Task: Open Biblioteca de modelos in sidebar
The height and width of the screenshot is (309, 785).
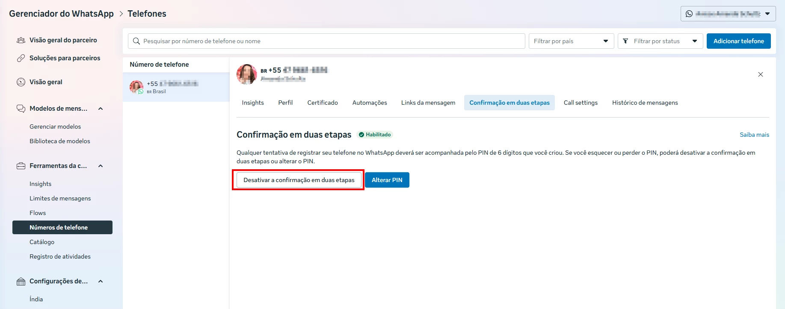Action: tap(60, 141)
